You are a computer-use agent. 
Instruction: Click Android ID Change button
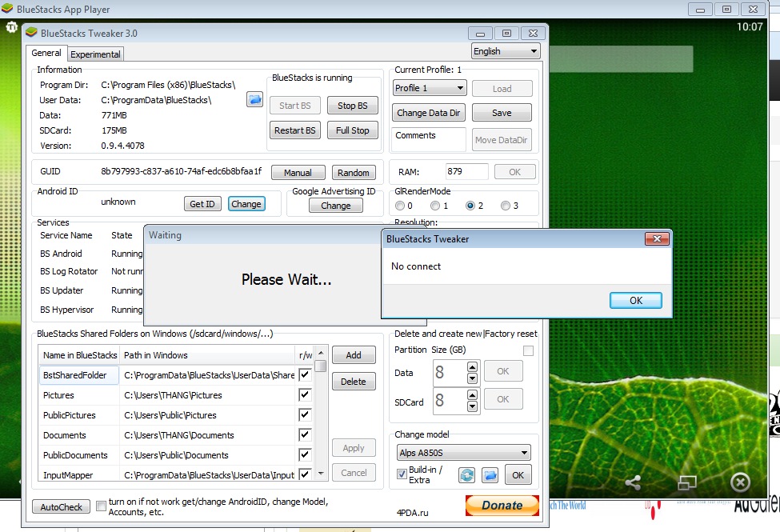pos(246,204)
